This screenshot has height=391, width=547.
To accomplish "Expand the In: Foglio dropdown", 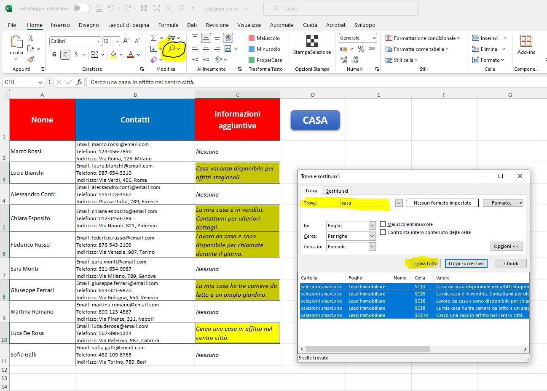I will click(372, 226).
